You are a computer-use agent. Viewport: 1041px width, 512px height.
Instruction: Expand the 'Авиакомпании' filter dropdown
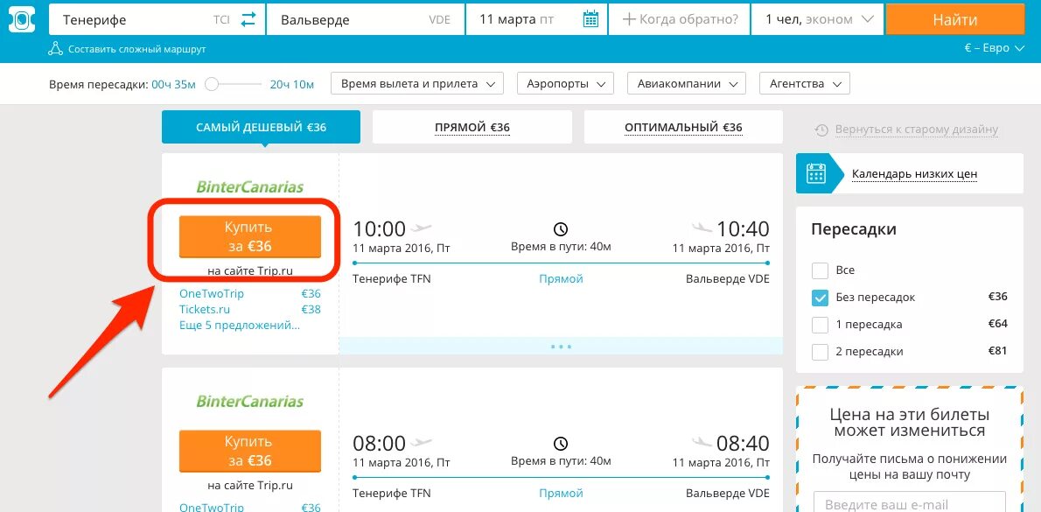(687, 84)
